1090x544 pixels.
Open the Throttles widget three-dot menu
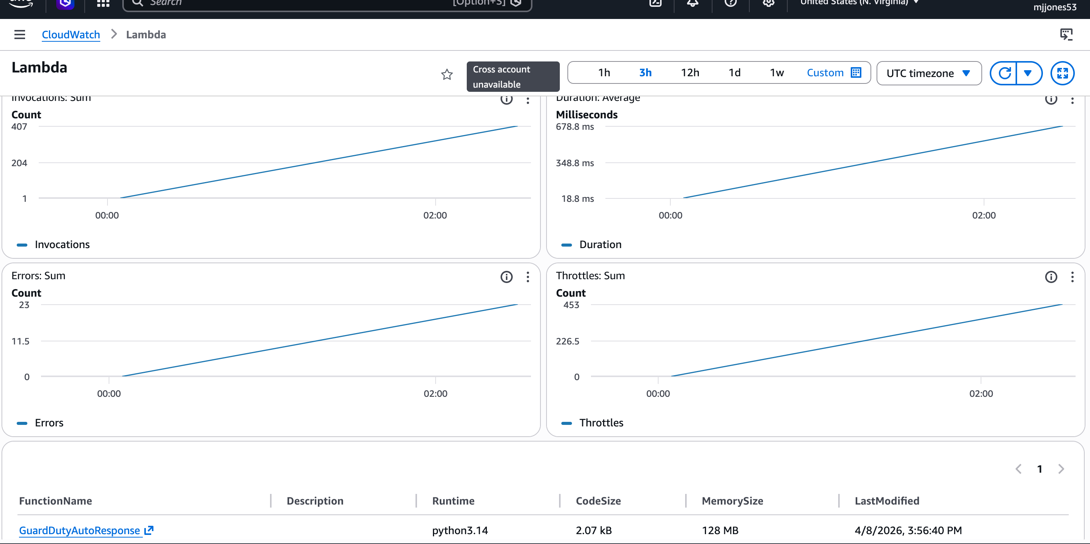coord(1072,277)
